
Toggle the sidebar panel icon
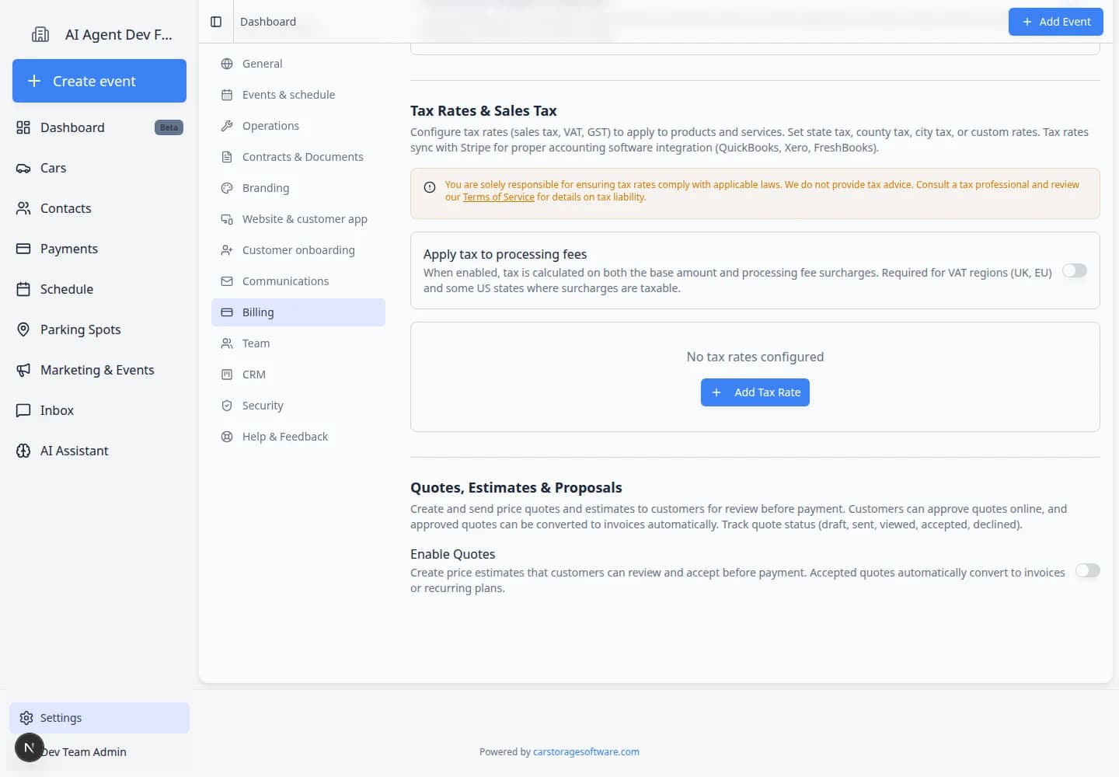216,22
